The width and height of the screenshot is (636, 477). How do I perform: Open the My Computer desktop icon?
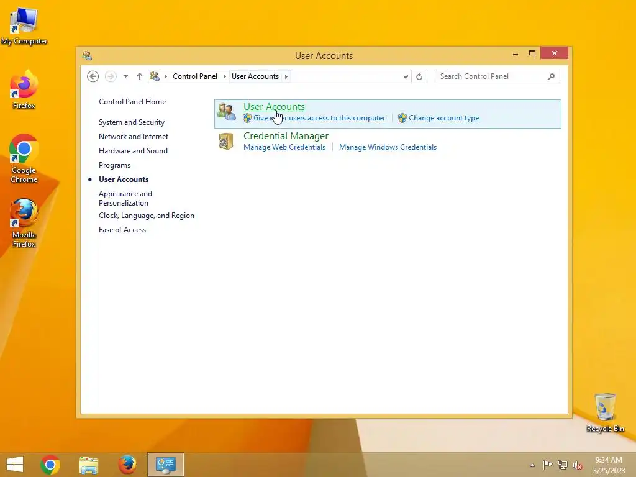tap(24, 26)
